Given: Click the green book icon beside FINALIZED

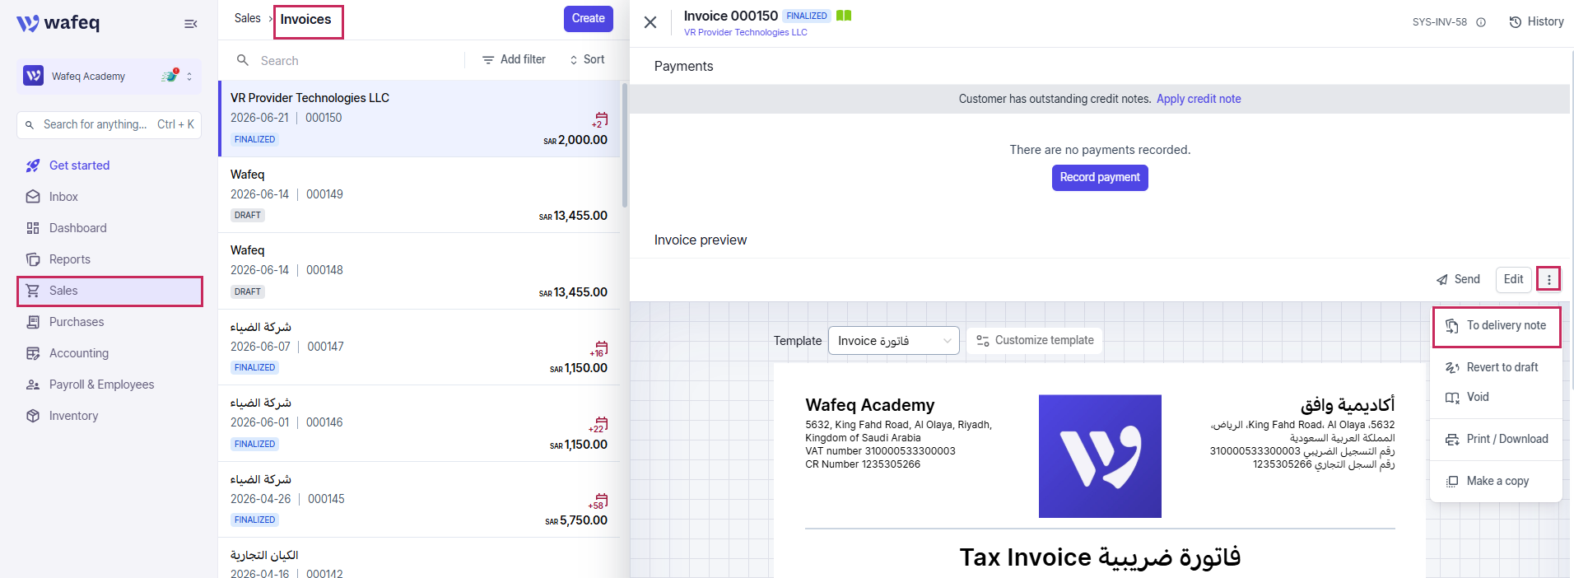Looking at the screenshot, I should [x=844, y=16].
